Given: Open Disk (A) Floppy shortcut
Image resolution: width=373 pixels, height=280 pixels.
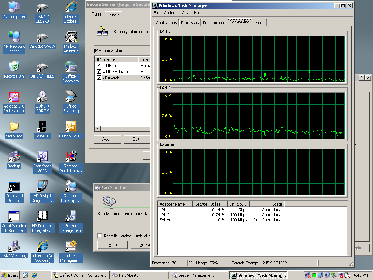Looking at the screenshot, I should point(14,249).
